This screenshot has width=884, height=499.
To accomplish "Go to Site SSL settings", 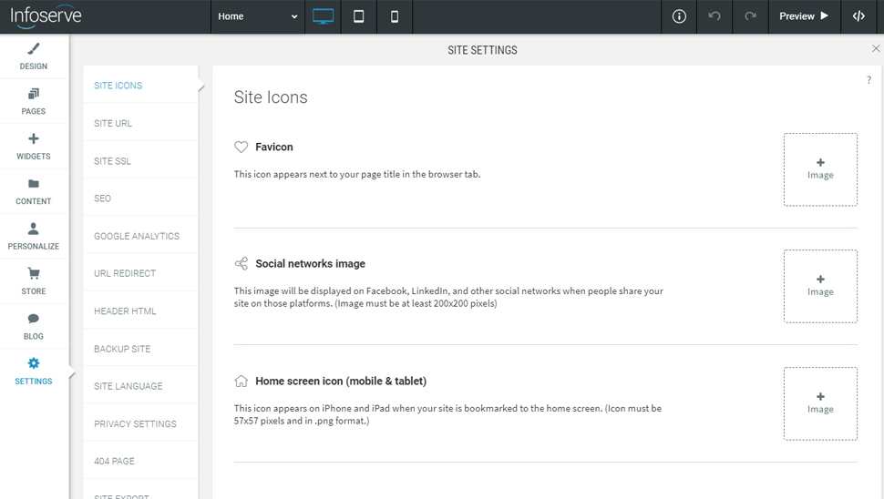I will click(x=113, y=161).
